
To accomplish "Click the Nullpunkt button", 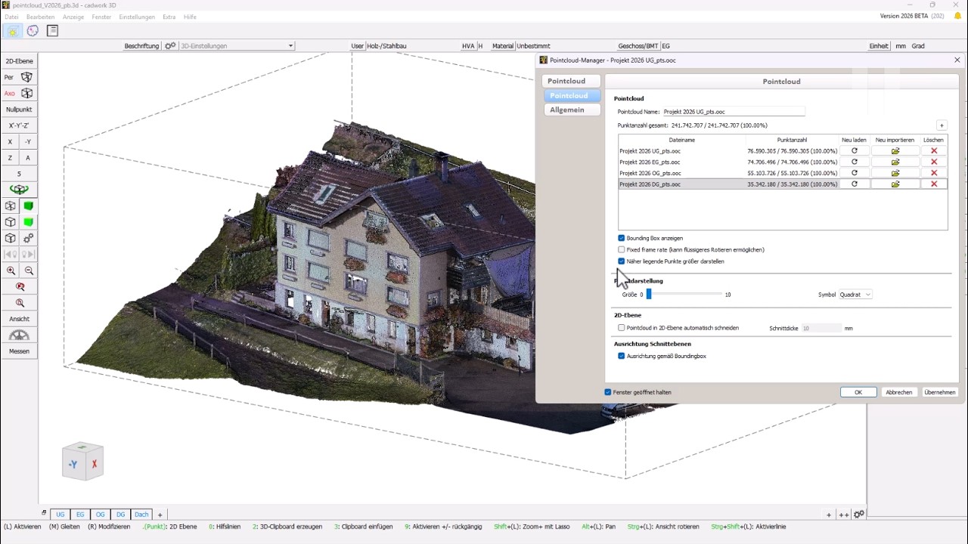I will click(20, 110).
